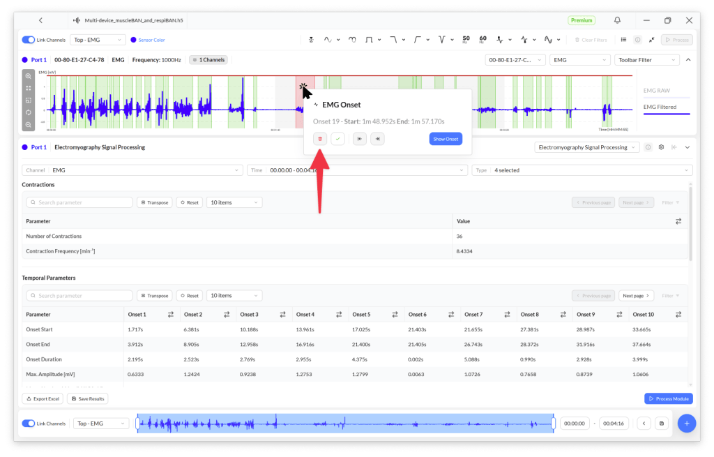The height and width of the screenshot is (457, 714).
Task: Collapse the Electromyography Signal Processing panel chevron
Action: [x=687, y=147]
